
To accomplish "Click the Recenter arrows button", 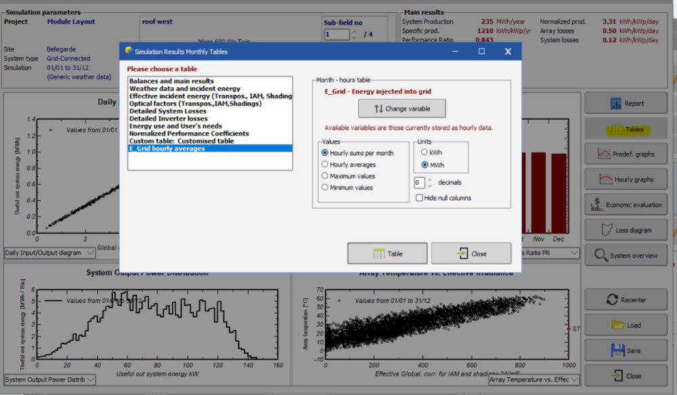I will click(626, 299).
